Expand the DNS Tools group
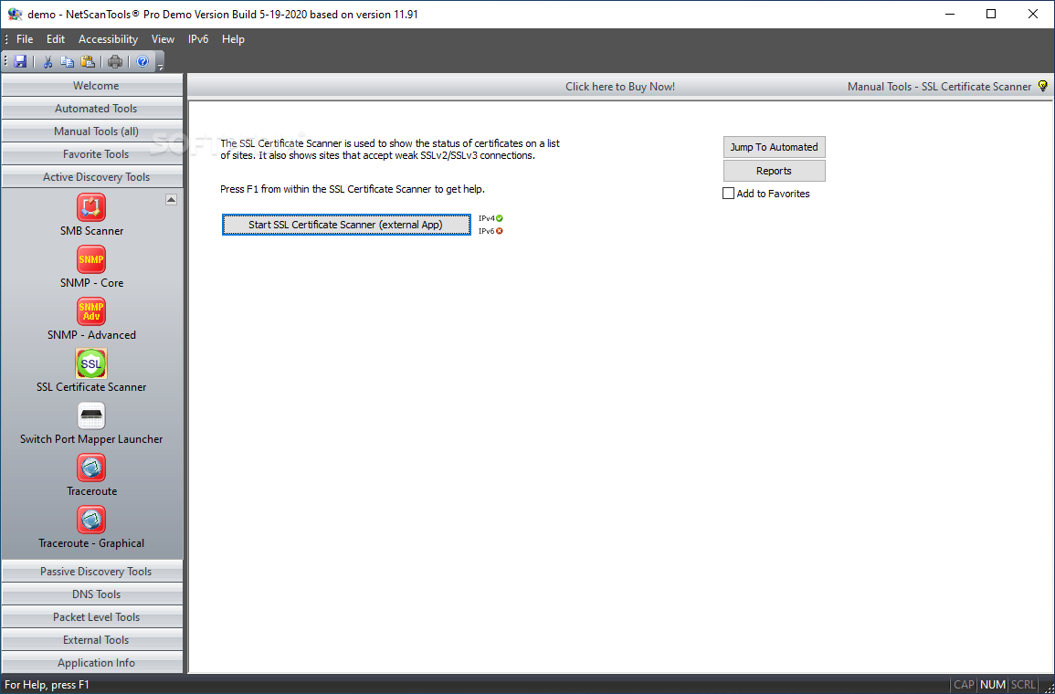The image size is (1055, 694). point(92,594)
